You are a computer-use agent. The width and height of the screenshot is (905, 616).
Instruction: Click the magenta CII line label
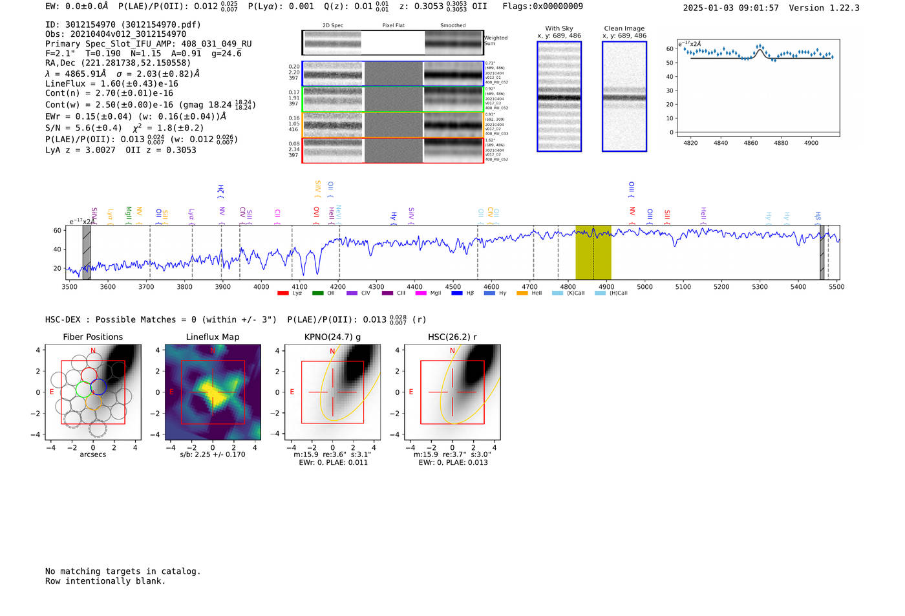[277, 215]
